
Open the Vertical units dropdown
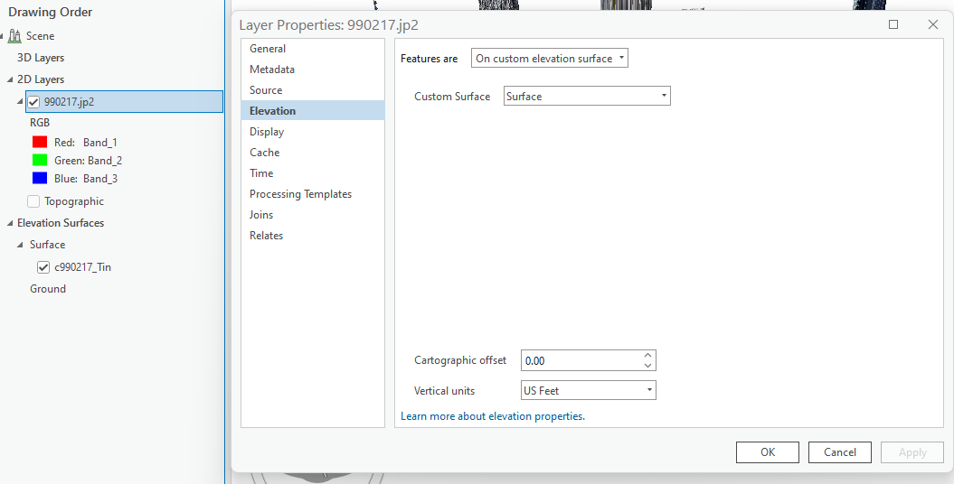coord(588,391)
